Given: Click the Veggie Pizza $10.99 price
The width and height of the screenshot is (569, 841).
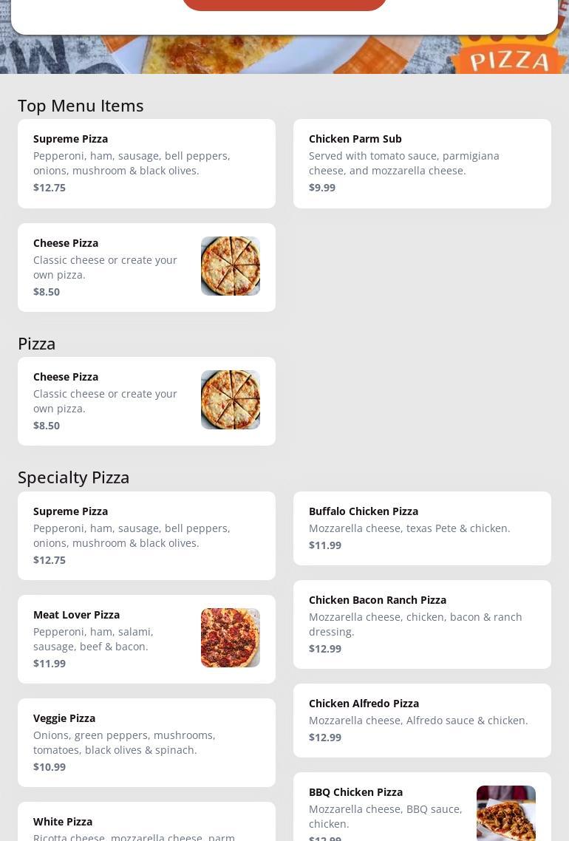Looking at the screenshot, I should pyautogui.click(x=50, y=767).
